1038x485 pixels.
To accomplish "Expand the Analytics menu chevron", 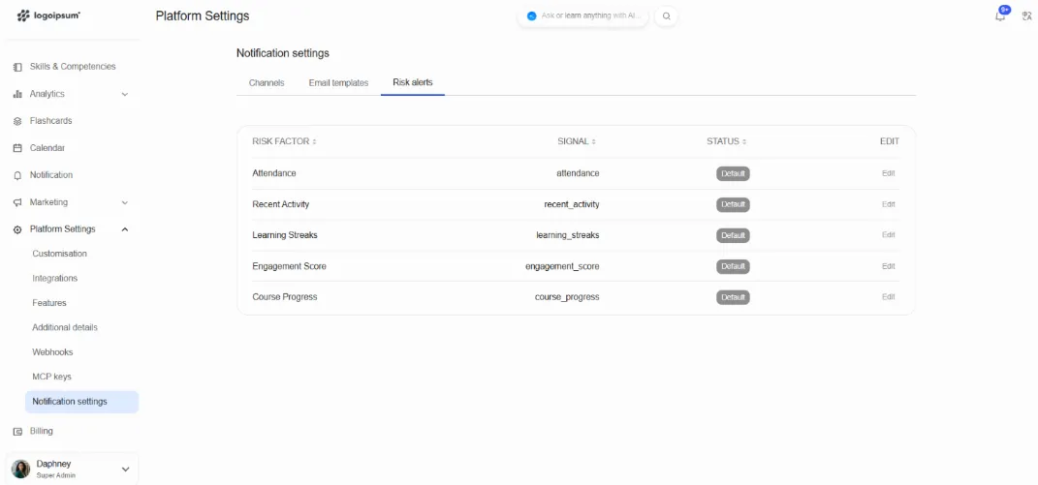I will 124,94.
